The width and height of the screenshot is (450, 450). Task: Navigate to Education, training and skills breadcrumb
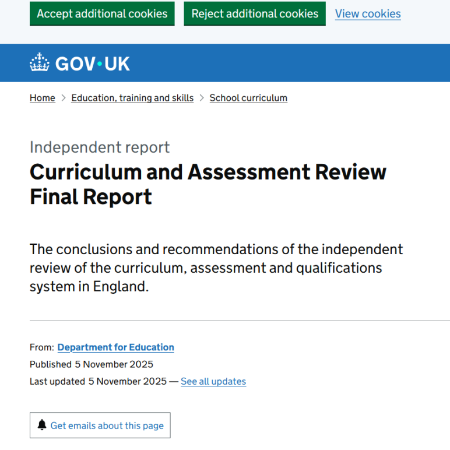(132, 98)
